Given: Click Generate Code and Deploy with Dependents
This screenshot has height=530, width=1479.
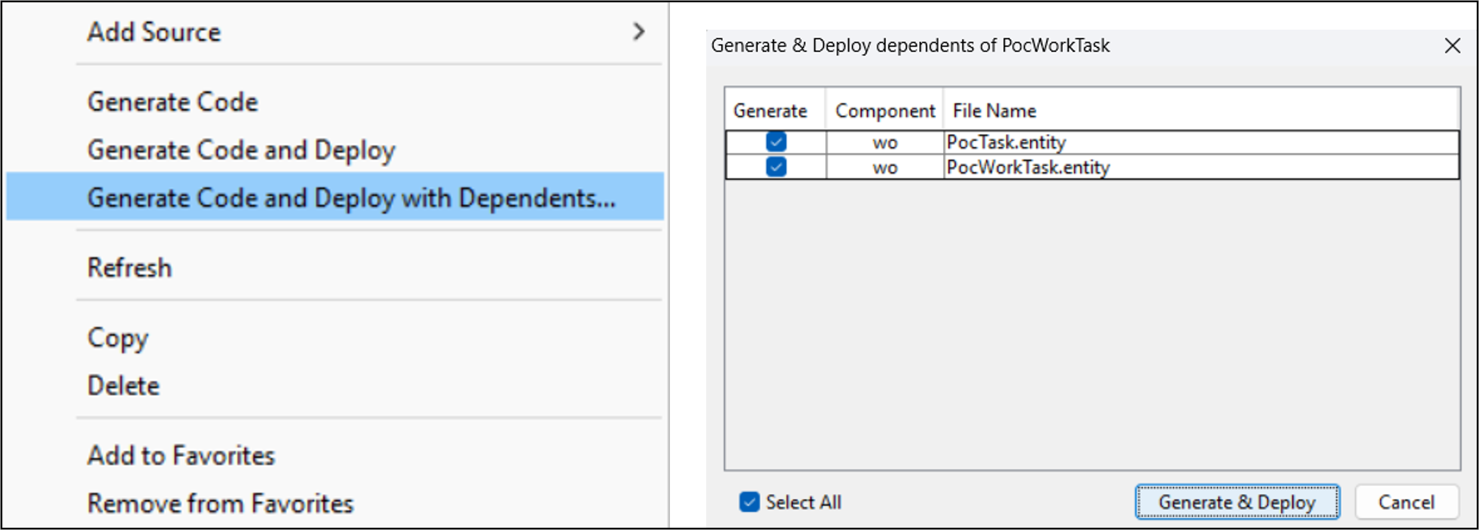Looking at the screenshot, I should tap(334, 197).
